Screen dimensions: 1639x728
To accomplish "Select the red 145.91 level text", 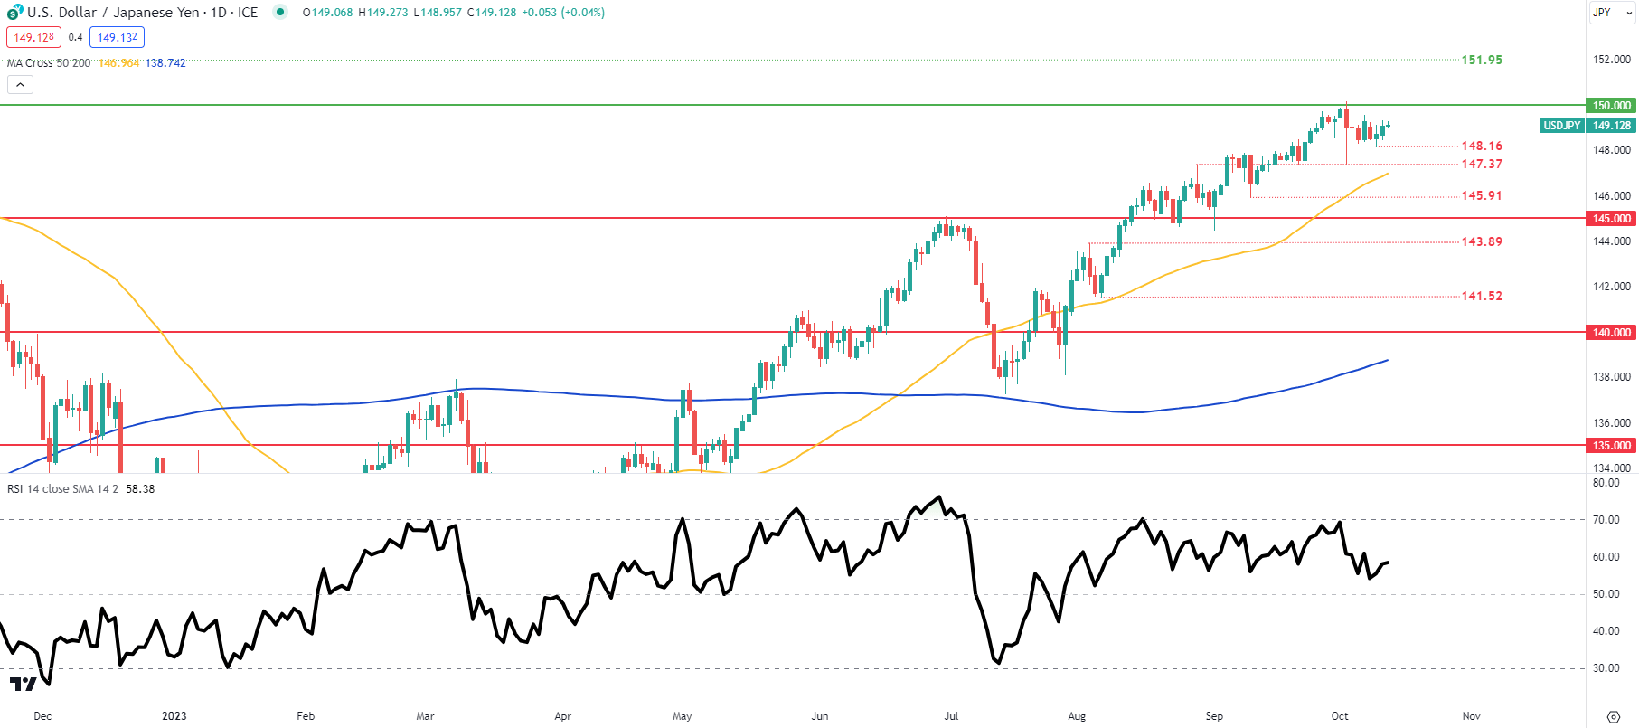I will (x=1482, y=195).
